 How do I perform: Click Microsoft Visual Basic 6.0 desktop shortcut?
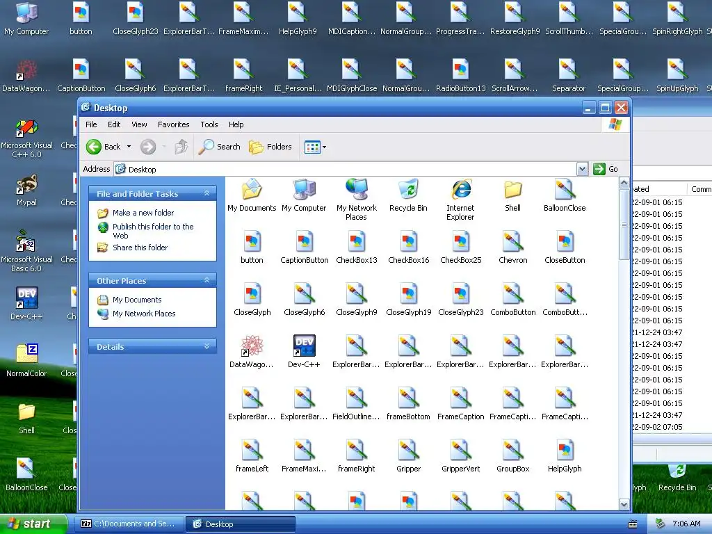(26, 252)
